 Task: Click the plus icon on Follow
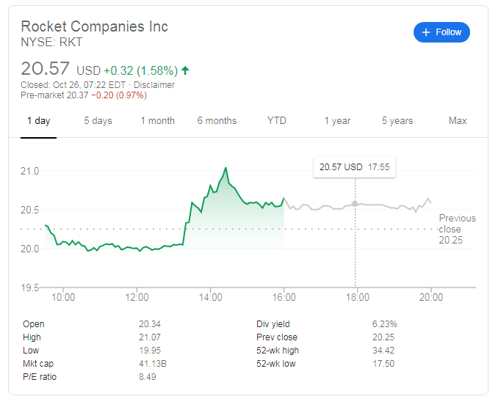[426, 32]
